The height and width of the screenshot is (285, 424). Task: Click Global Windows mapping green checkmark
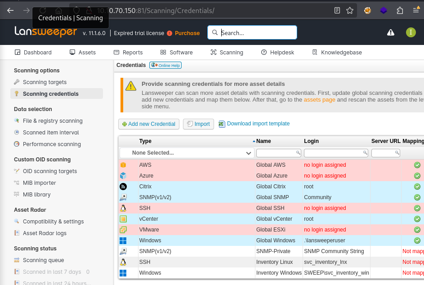pos(417,240)
